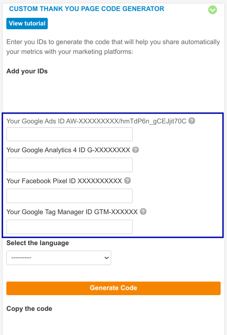Screen dimensions: 227x335
Task: Open the Select the language dropdown
Action: (59, 258)
